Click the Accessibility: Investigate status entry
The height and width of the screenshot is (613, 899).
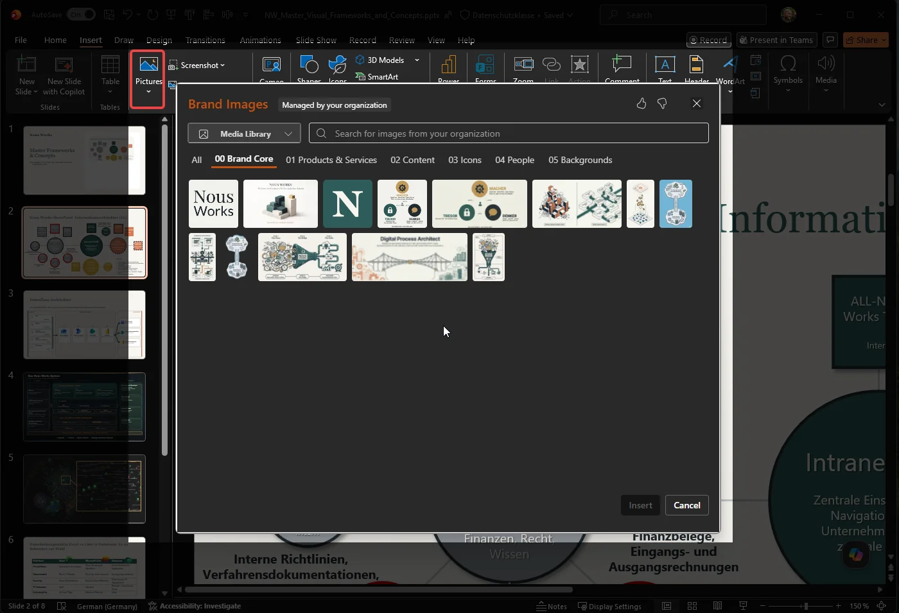tap(195, 606)
